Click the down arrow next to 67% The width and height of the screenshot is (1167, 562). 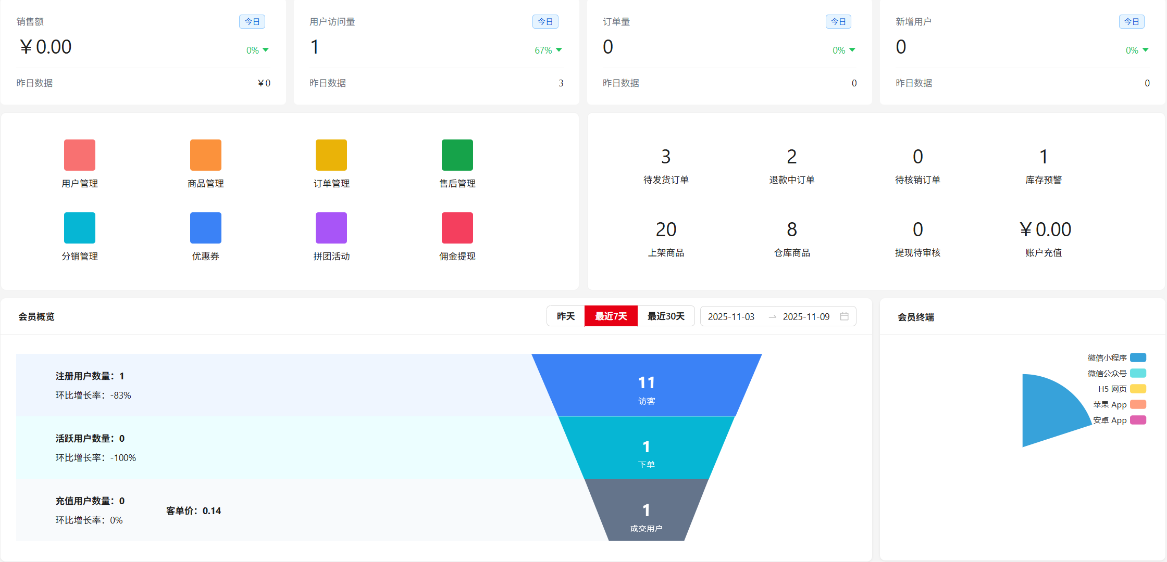pyautogui.click(x=559, y=50)
